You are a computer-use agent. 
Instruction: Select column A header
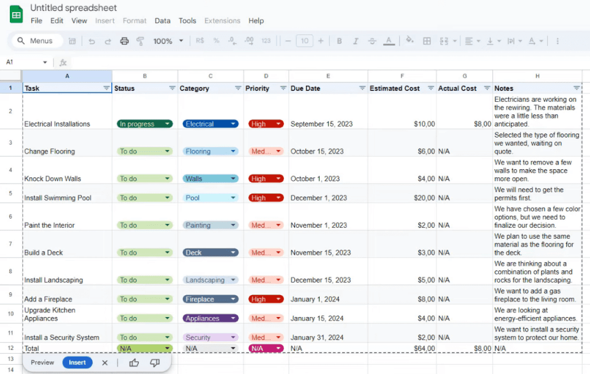(x=67, y=76)
